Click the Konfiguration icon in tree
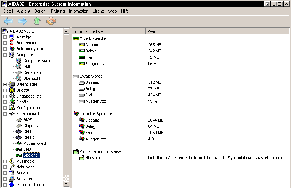The width and height of the screenshot is (291, 188). click(x=12, y=108)
